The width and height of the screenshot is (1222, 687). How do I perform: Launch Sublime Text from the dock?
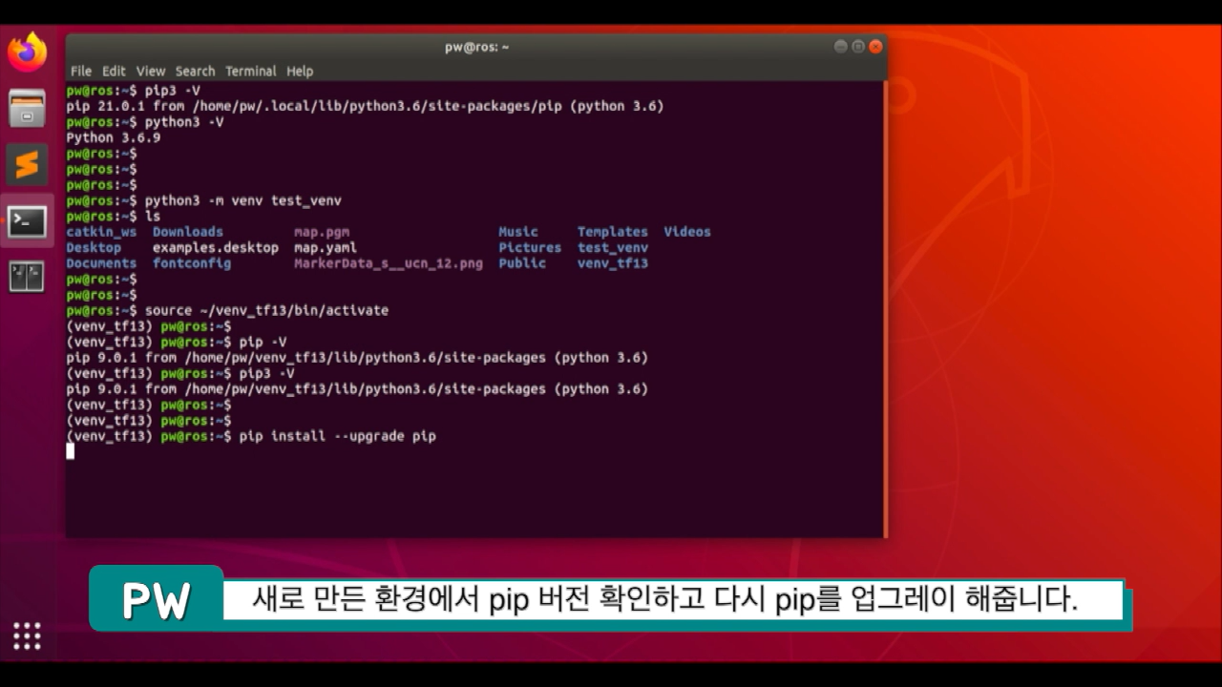pyautogui.click(x=27, y=164)
